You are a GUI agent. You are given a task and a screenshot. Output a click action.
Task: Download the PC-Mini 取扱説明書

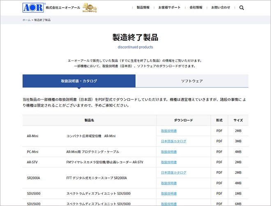point(169,152)
